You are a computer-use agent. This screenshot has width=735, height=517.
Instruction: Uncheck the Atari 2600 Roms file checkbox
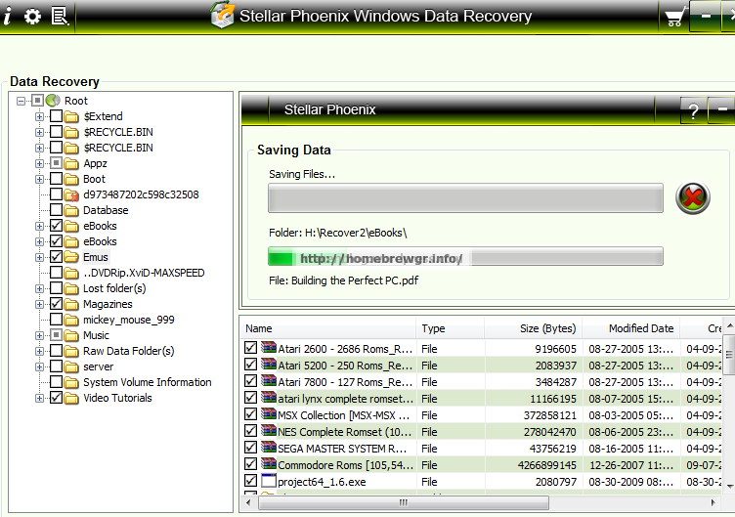251,348
